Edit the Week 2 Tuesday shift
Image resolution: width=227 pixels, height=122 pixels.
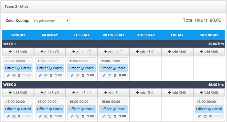pos(72,116)
